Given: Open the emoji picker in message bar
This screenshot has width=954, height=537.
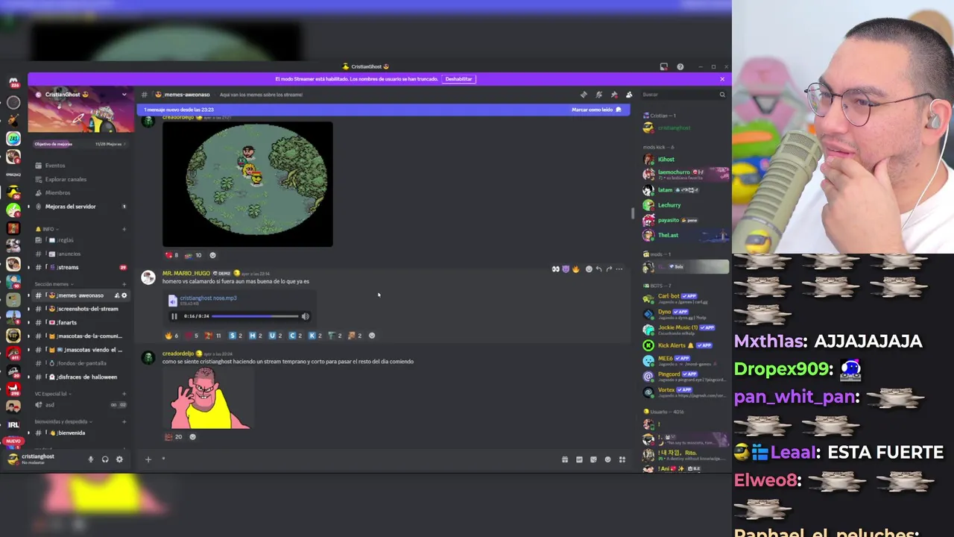Looking at the screenshot, I should click(607, 459).
